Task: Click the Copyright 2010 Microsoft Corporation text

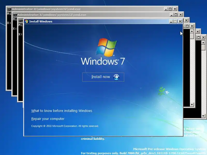Action: coord(65,126)
